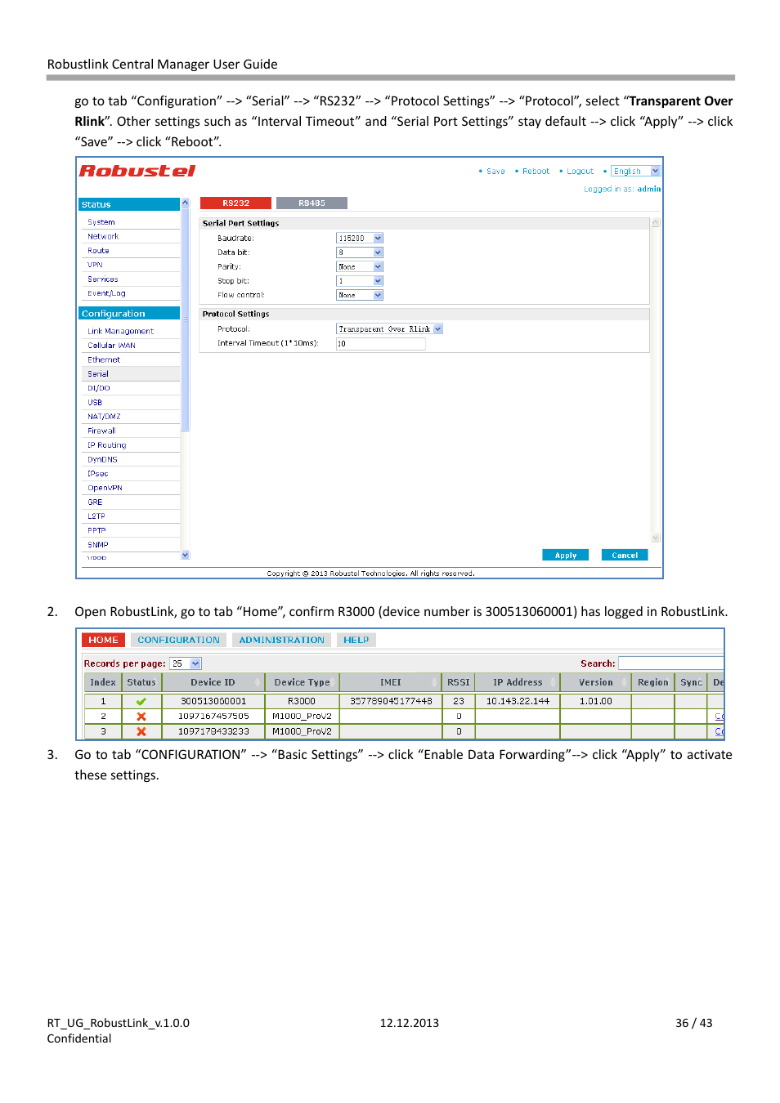Click the sidebar scrollbar down arrow

pos(185,555)
